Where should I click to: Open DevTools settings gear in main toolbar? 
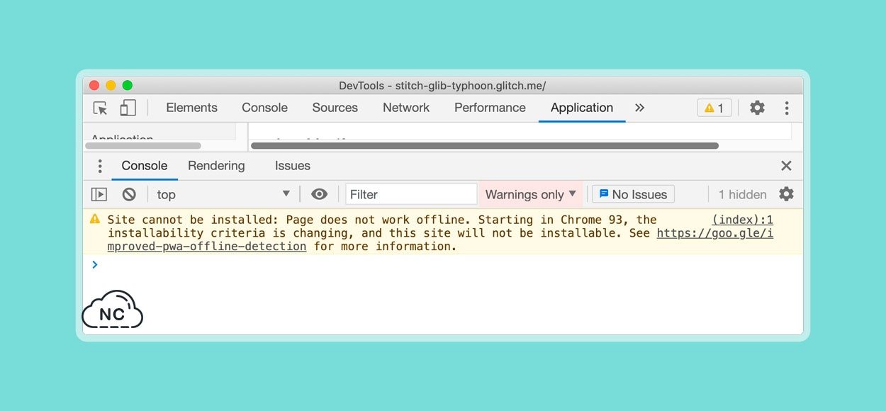pos(757,108)
